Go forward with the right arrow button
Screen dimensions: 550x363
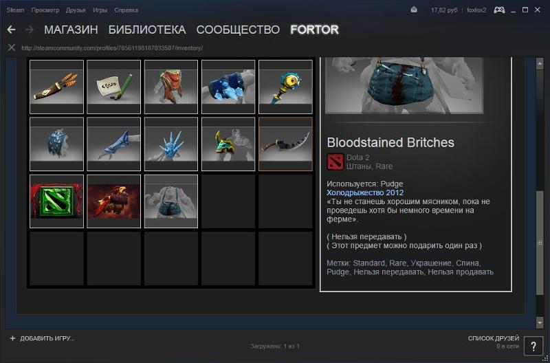30,30
